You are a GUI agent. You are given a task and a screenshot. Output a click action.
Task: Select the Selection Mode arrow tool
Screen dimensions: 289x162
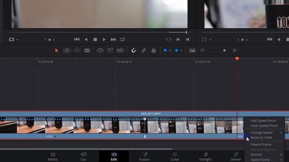(56, 50)
